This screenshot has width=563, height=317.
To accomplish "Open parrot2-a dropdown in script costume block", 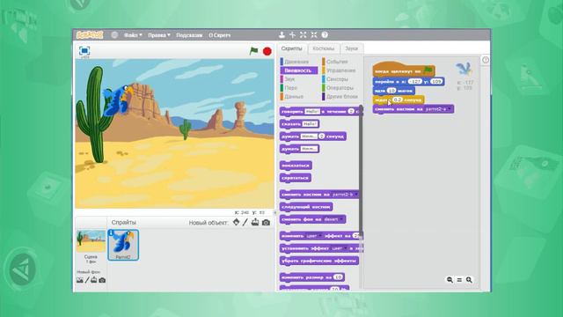I will 438,109.
